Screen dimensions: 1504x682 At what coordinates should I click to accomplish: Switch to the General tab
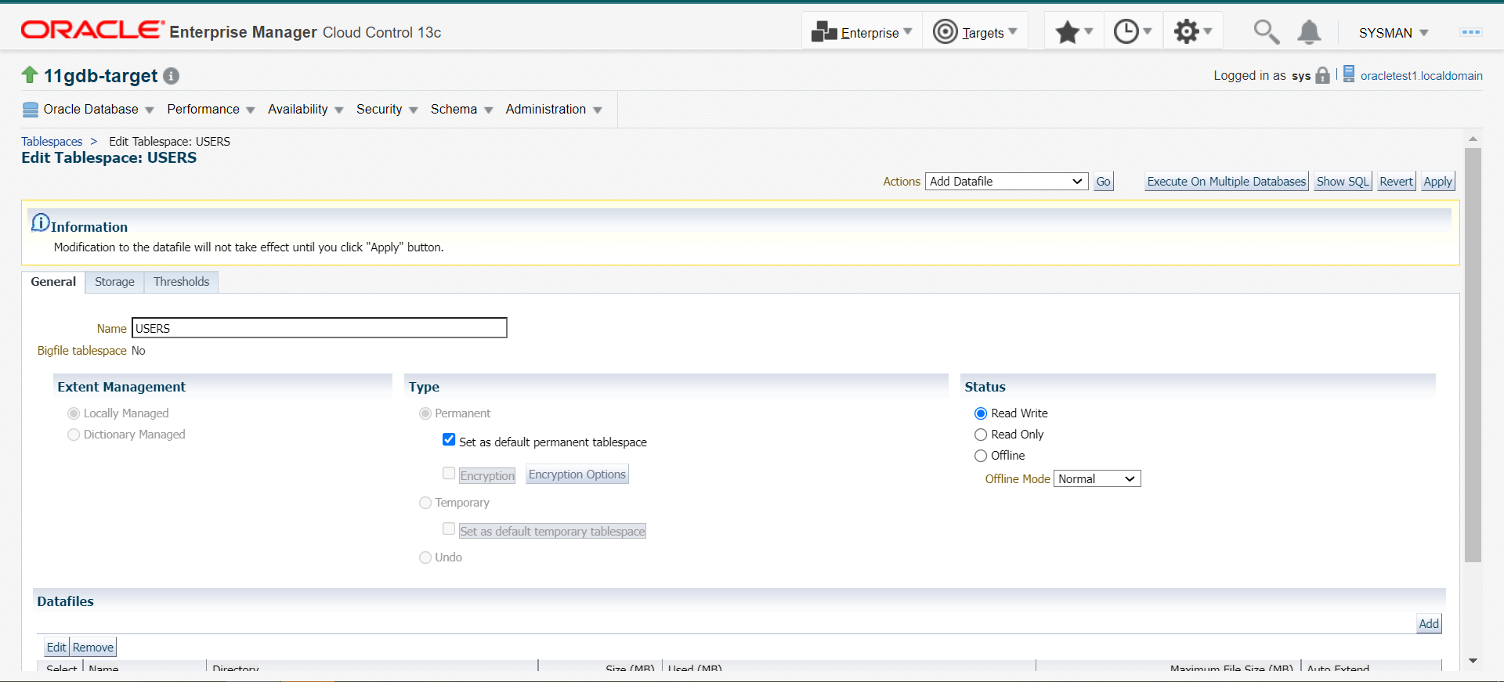53,282
